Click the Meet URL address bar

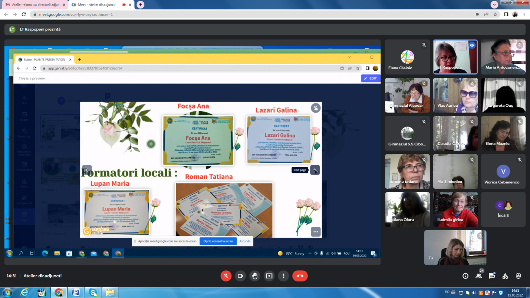tap(223, 14)
